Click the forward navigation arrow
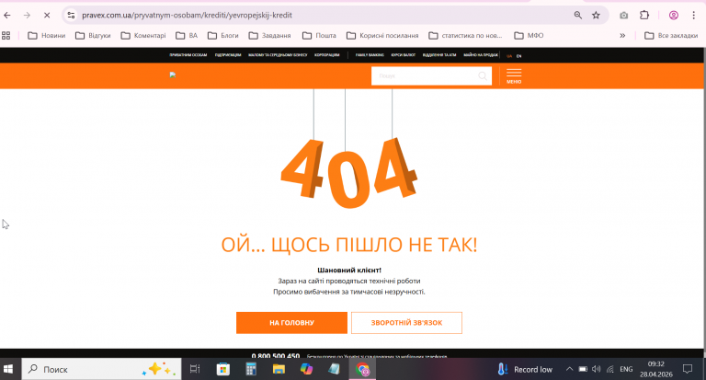Image resolution: width=706 pixels, height=380 pixels. pos(27,16)
